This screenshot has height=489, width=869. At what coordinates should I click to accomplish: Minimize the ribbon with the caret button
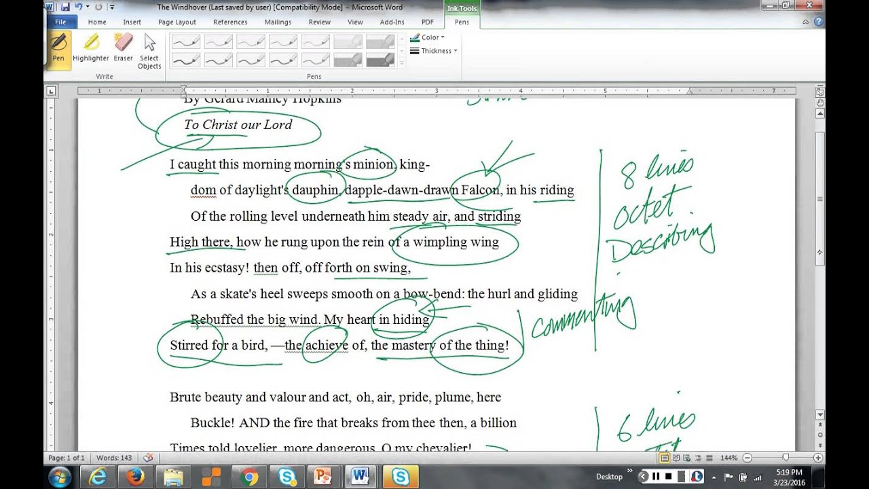806,22
